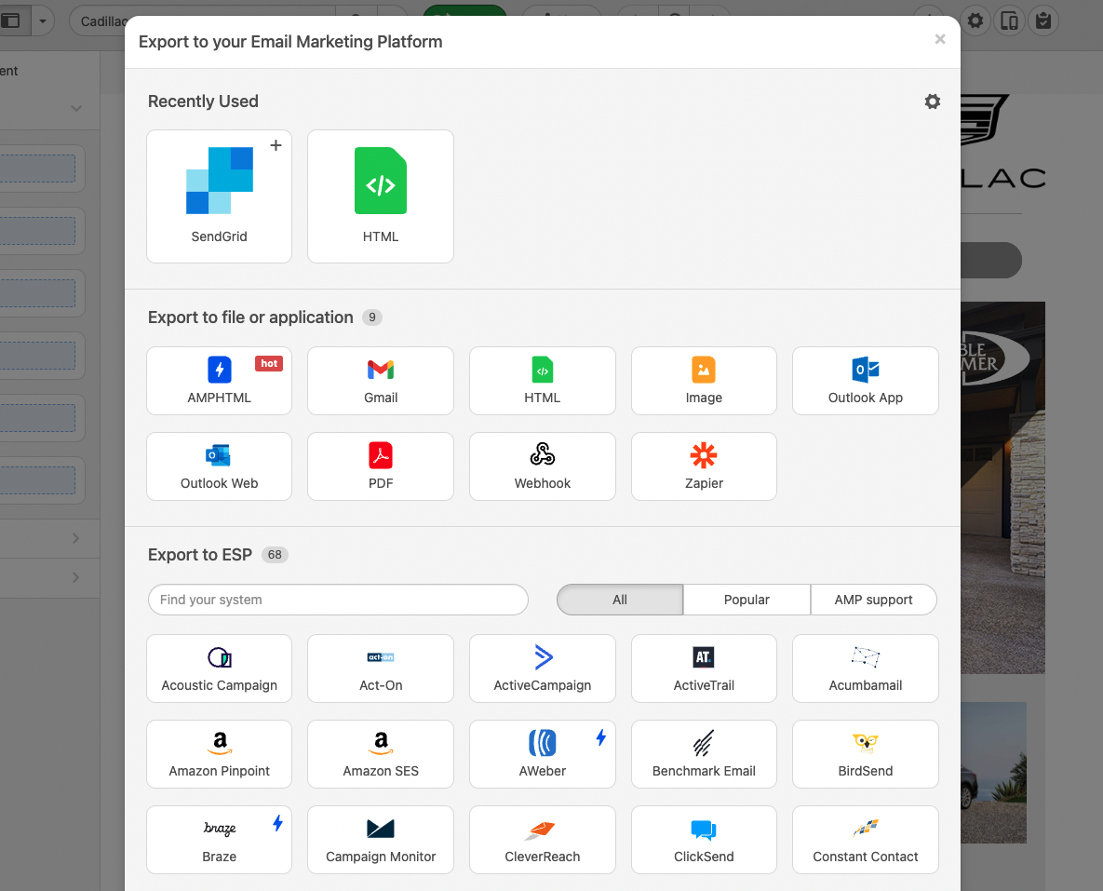Filter ESPs by Popular
1103x891 pixels.
[x=747, y=600]
